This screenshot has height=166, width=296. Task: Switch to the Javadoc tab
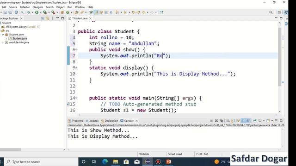click(x=92, y=121)
